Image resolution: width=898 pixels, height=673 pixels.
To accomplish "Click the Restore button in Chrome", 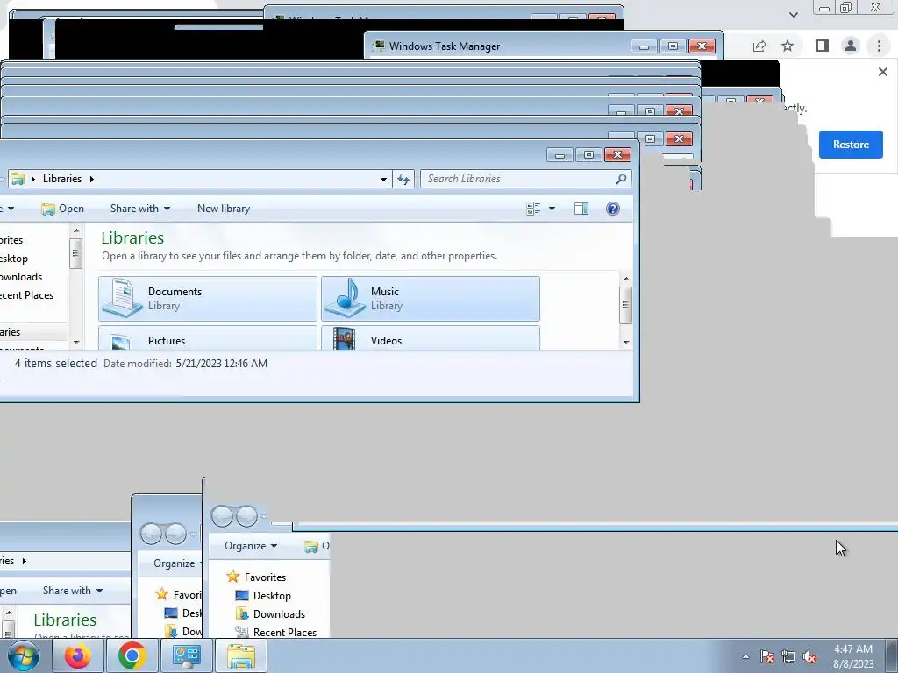I will point(851,145).
